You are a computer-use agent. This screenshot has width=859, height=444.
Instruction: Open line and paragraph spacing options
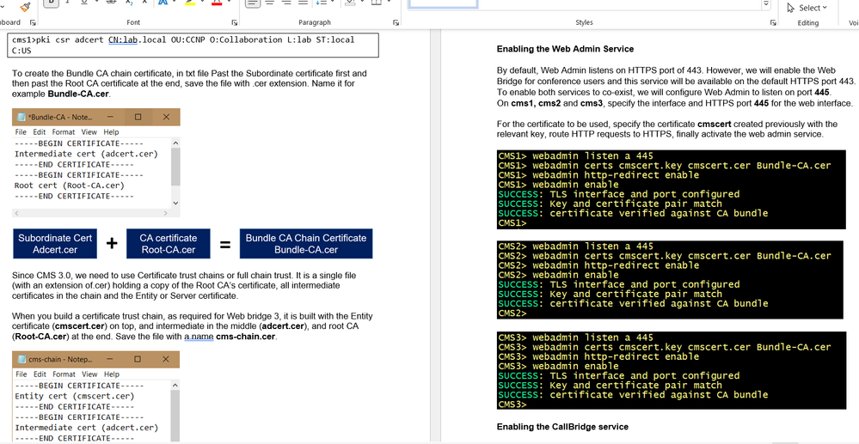tap(320, 3)
